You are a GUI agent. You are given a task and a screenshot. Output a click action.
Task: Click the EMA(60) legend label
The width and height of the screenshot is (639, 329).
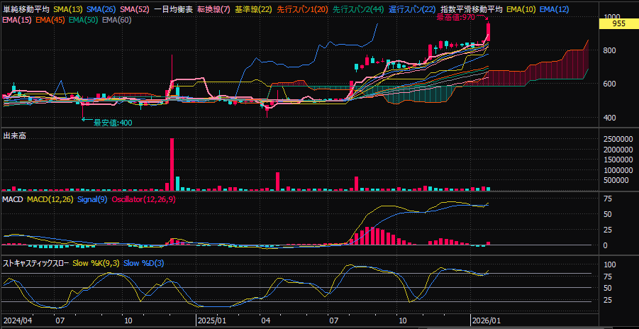[x=116, y=19]
